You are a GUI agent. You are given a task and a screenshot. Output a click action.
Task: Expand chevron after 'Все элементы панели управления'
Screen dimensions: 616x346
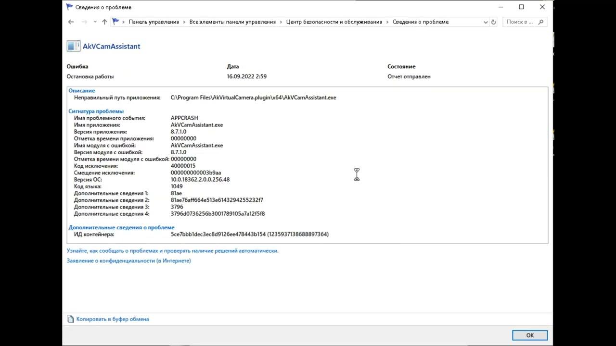pos(281,22)
